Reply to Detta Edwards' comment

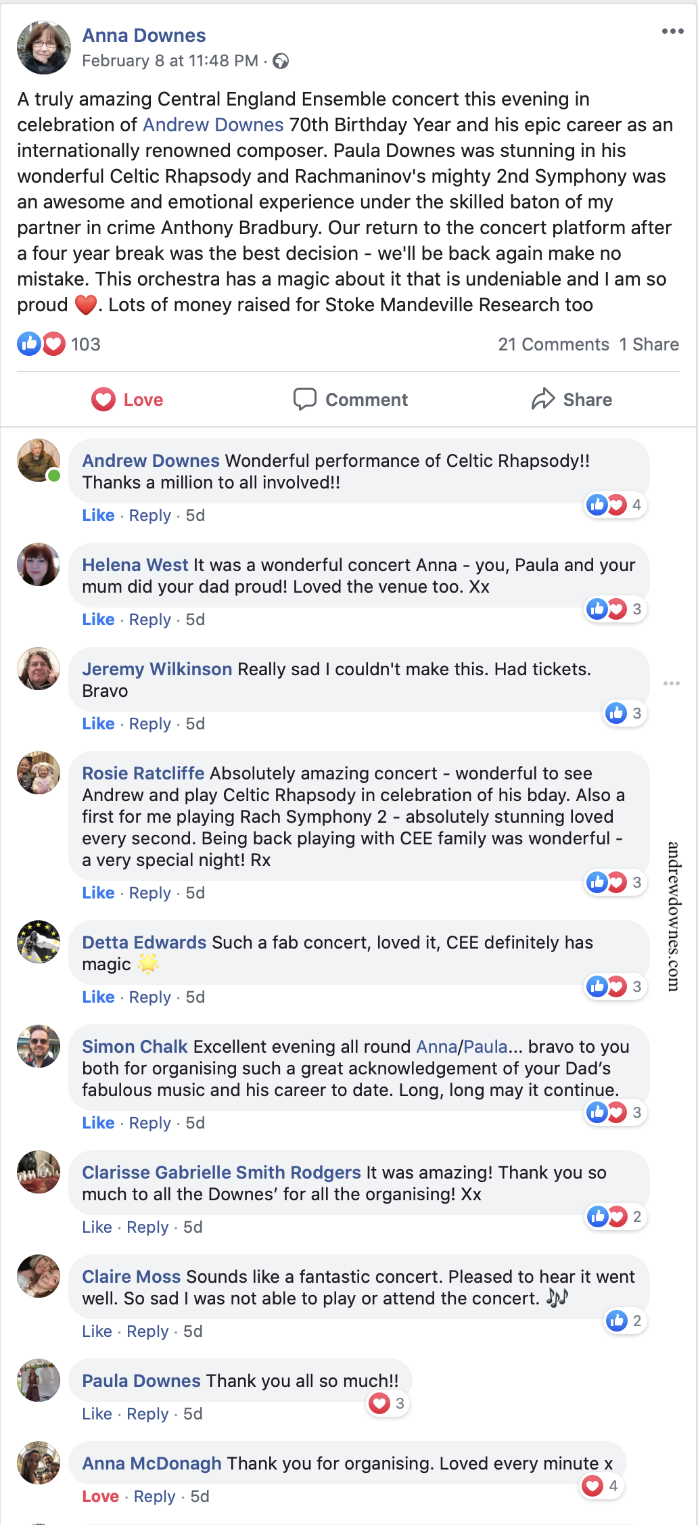150,997
